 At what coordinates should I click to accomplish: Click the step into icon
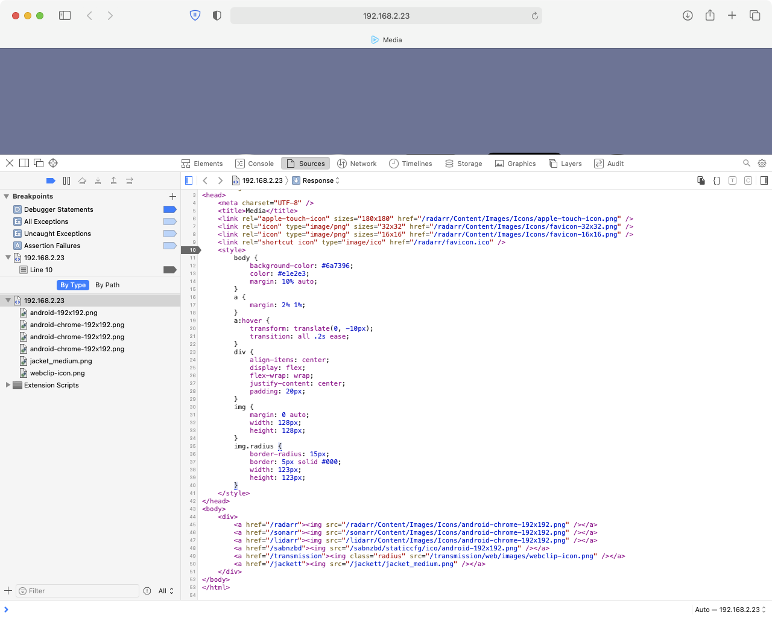(98, 180)
